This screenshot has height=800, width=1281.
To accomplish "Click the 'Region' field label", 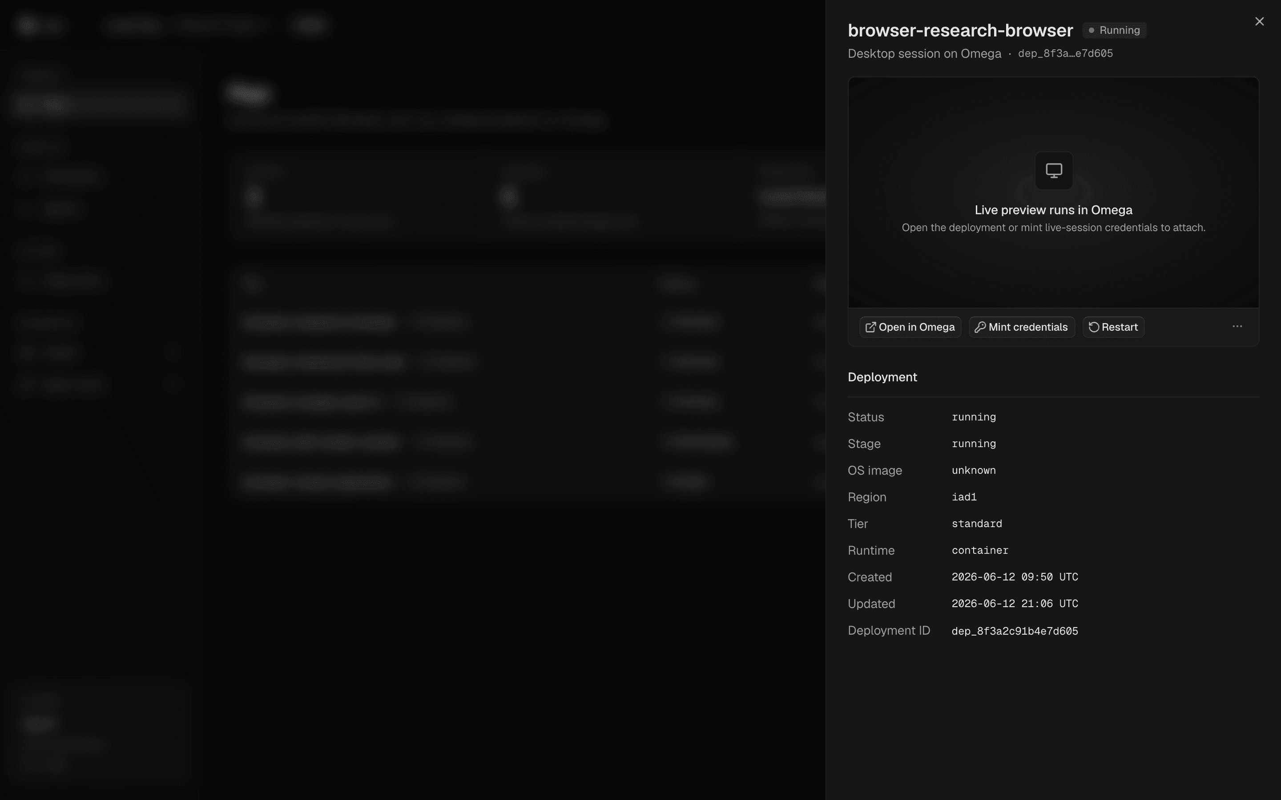I will [x=866, y=497].
